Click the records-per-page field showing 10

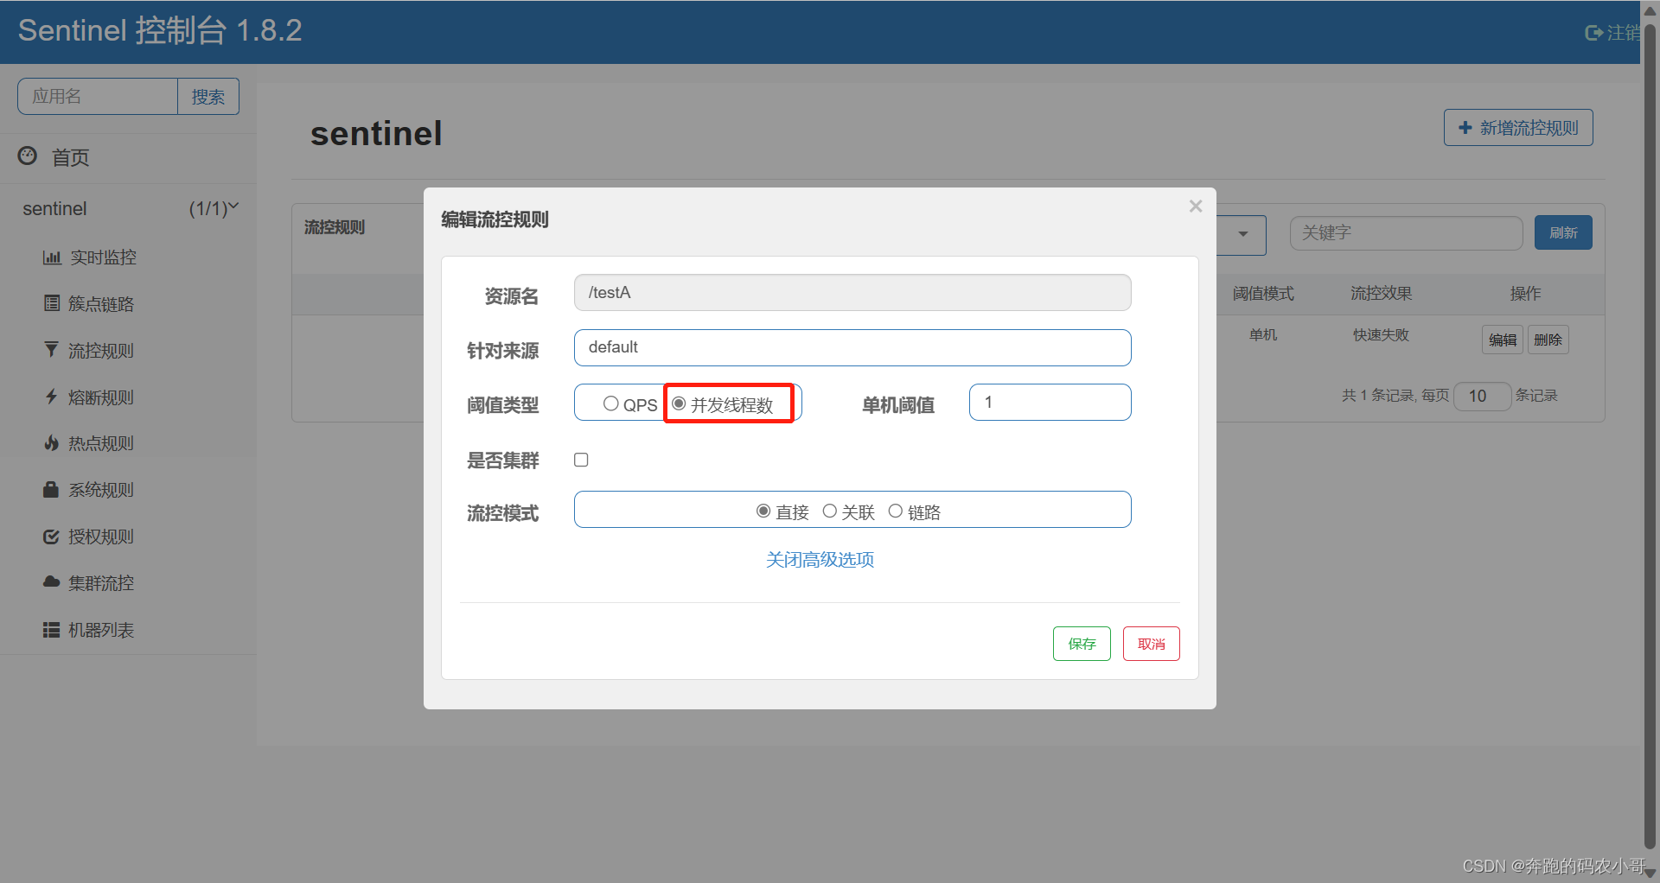tap(1482, 396)
